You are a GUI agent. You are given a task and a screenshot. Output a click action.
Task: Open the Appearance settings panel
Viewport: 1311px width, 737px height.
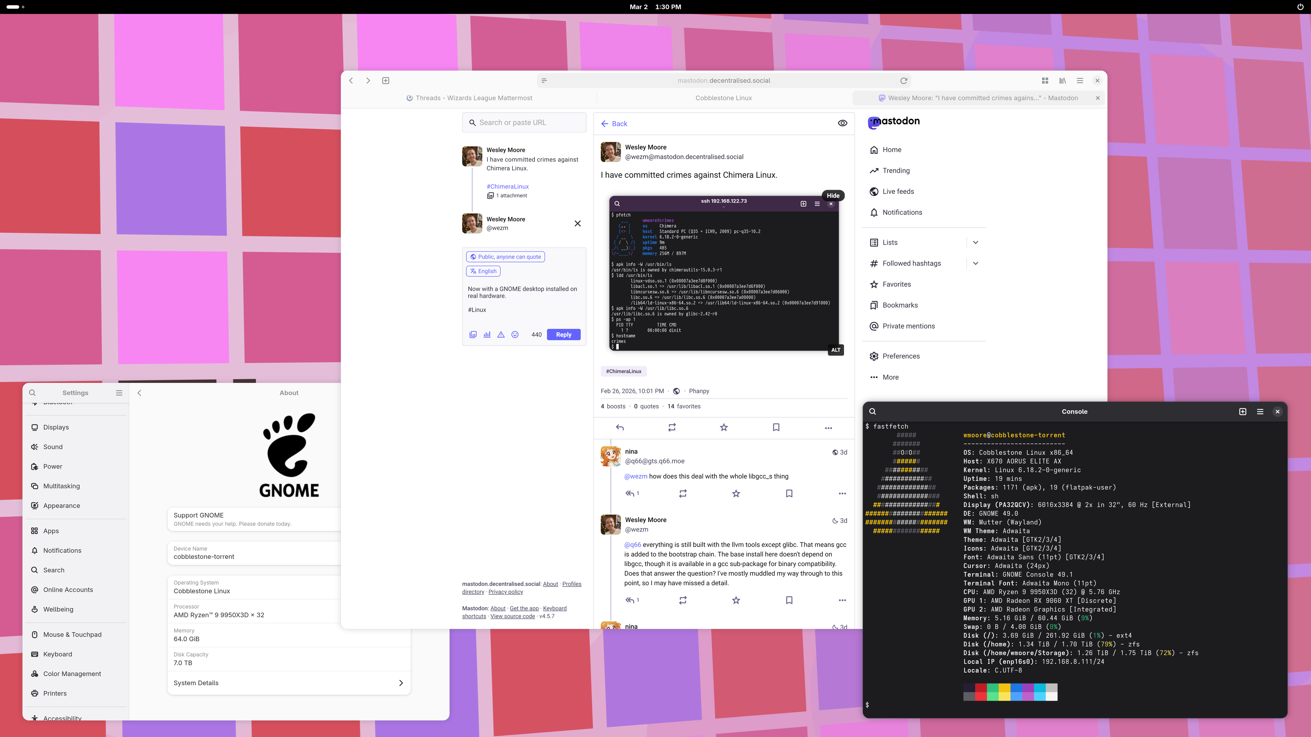coord(61,506)
